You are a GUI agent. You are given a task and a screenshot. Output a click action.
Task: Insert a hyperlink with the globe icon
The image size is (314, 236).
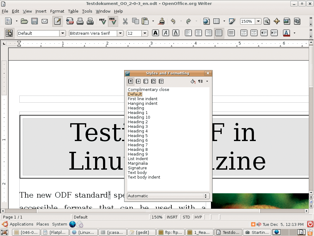pyautogui.click(x=206, y=21)
